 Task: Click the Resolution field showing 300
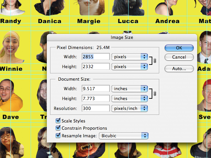[96, 108]
